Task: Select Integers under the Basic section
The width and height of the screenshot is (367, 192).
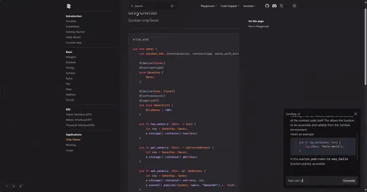Action: tap(71, 57)
